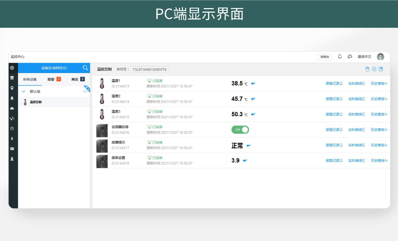The height and width of the screenshot is (241, 398).
Task: Open the user avatar menu
Action: tap(380, 57)
